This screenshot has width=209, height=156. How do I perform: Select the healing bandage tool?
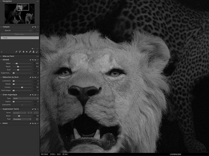pos(30,52)
